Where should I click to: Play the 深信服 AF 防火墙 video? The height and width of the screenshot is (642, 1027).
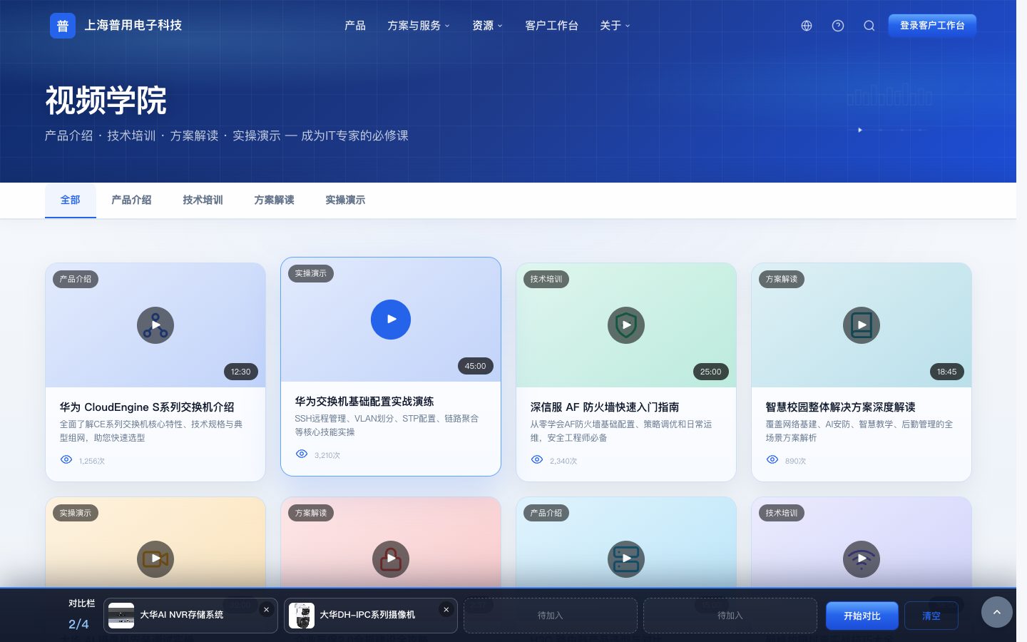click(626, 325)
